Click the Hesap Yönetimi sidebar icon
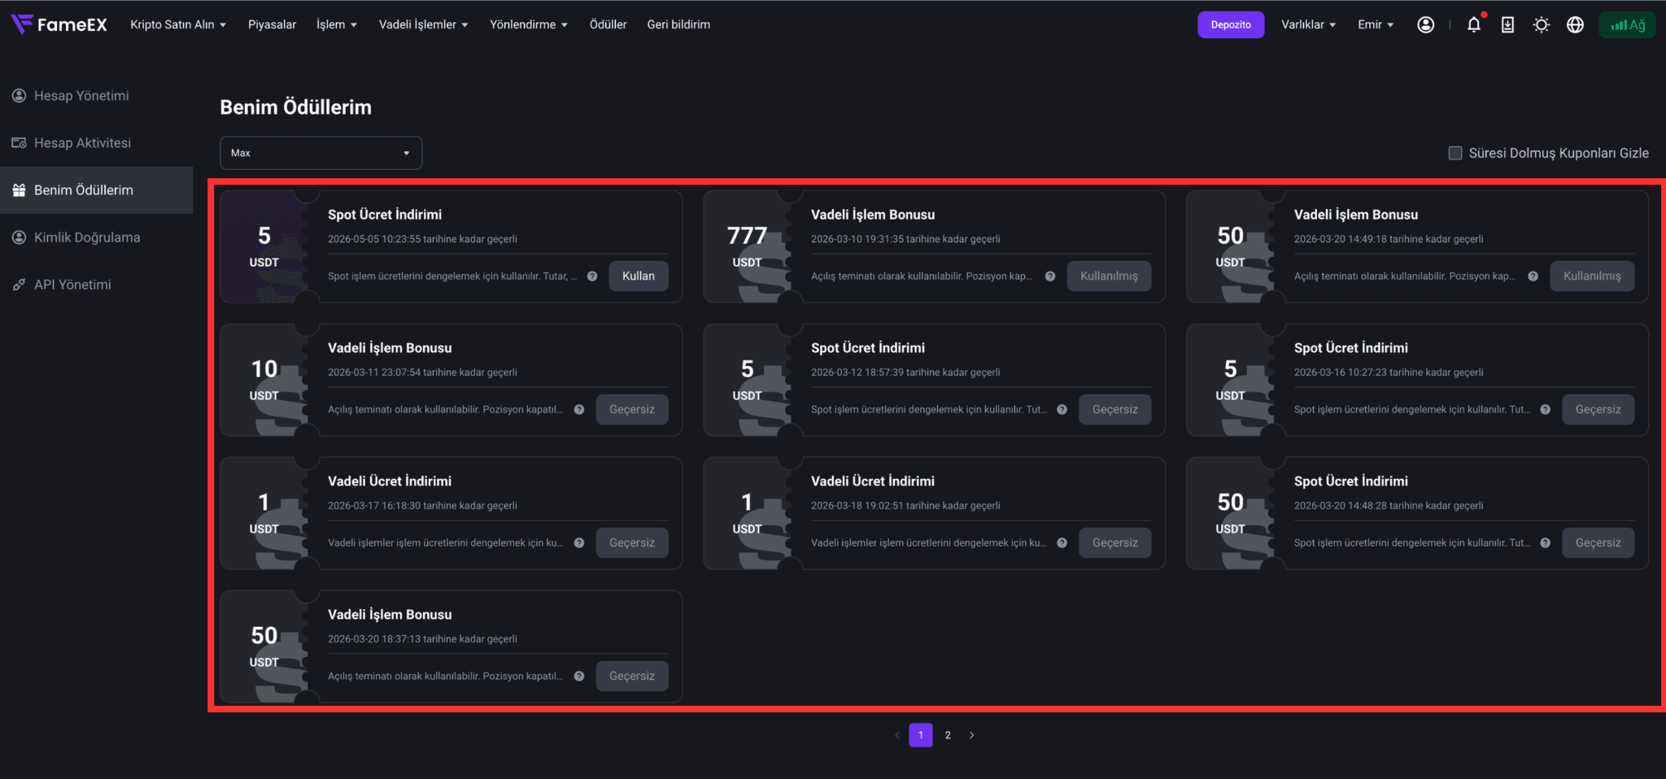Screen dimensions: 1666x779 pos(19,96)
